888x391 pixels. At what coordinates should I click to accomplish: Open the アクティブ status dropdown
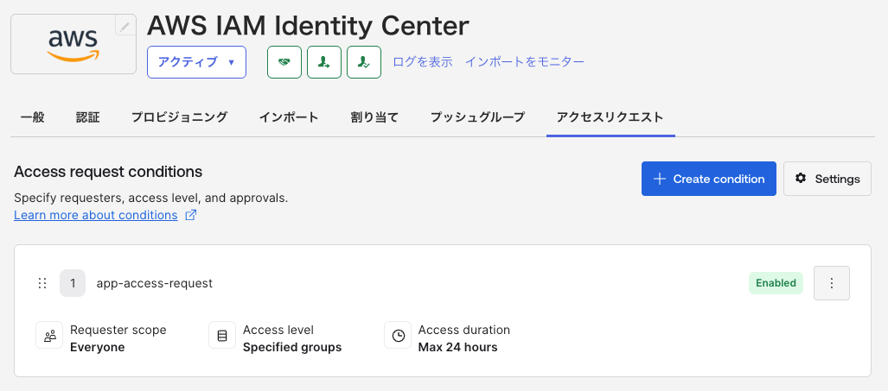pyautogui.click(x=196, y=62)
